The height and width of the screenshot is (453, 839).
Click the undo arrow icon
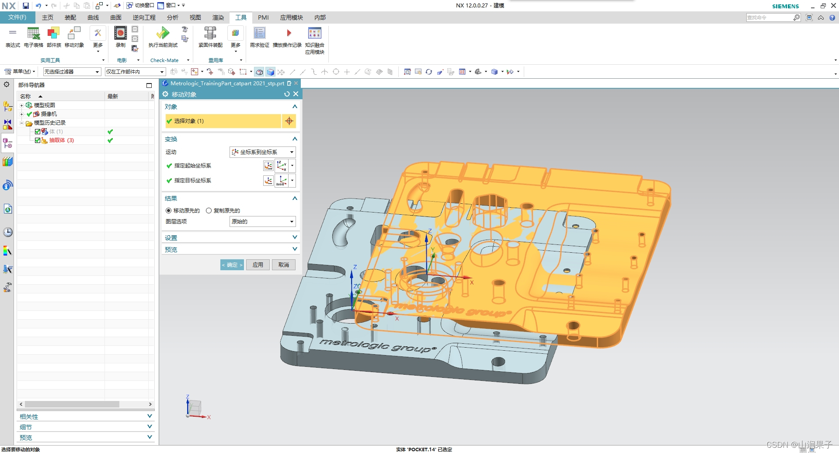38,6
